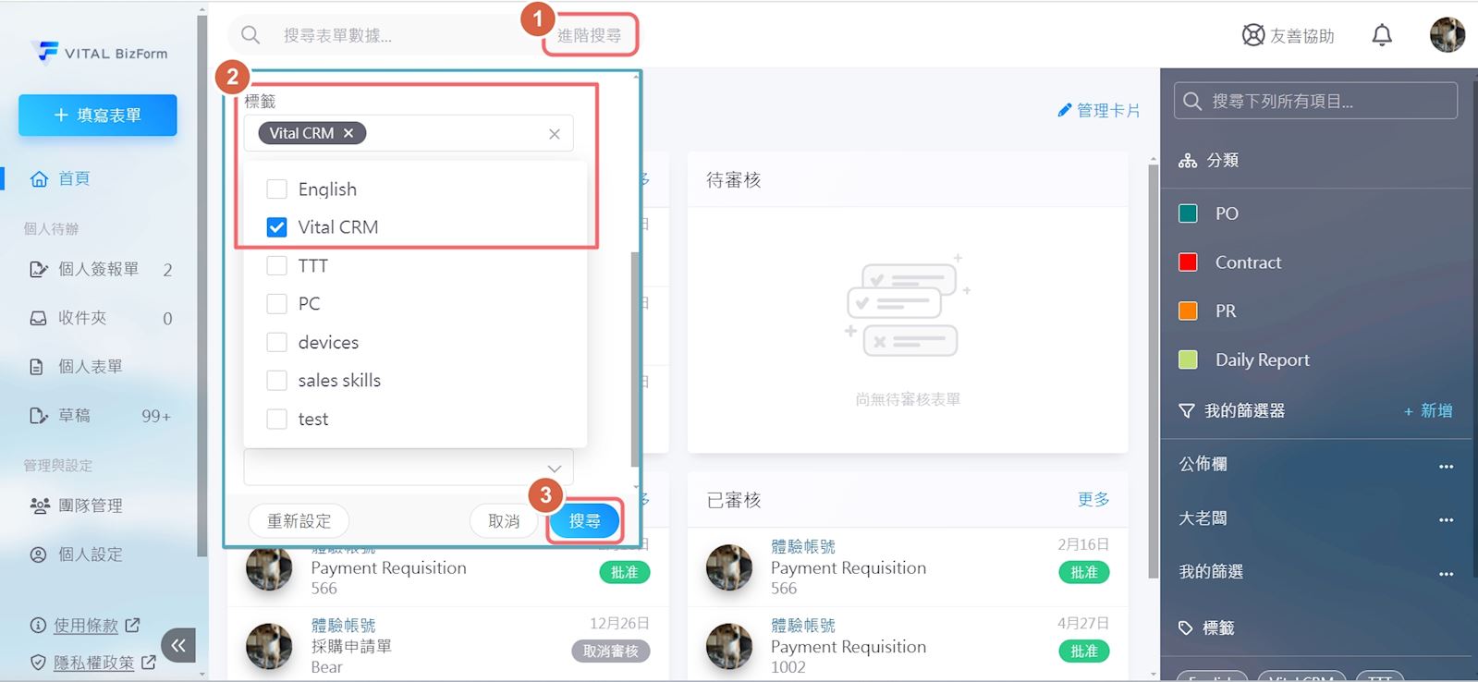Uncheck the Vital CRM checkbox
The height and width of the screenshot is (682, 1478).
point(276,227)
